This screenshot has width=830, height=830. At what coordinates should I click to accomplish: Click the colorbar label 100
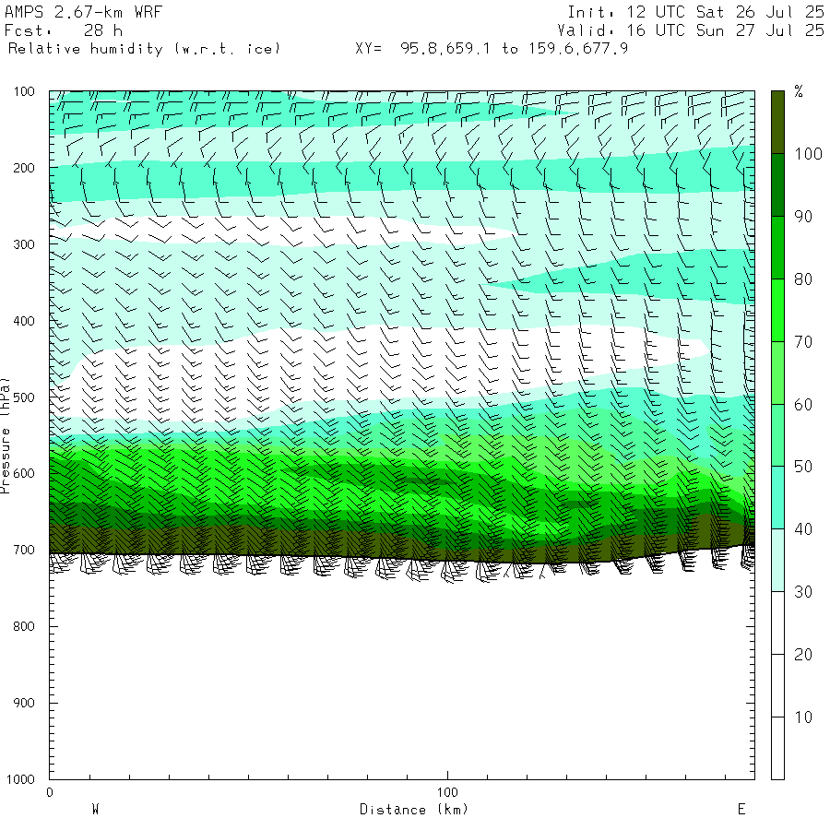click(808, 154)
